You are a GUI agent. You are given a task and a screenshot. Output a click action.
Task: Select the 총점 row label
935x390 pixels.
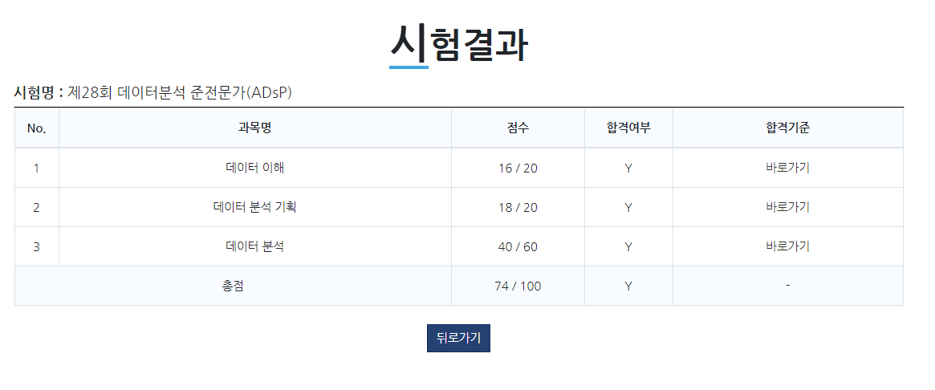(x=233, y=286)
